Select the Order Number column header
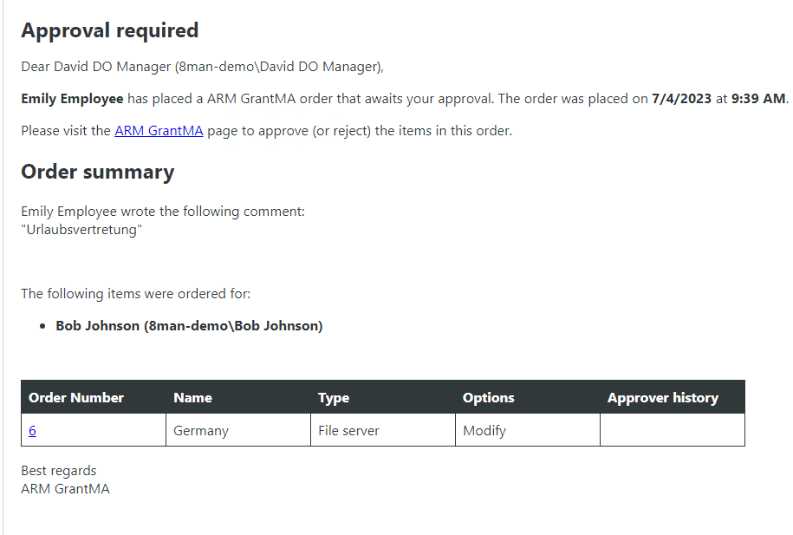Viewport: 793px width, 535px height. tap(76, 398)
